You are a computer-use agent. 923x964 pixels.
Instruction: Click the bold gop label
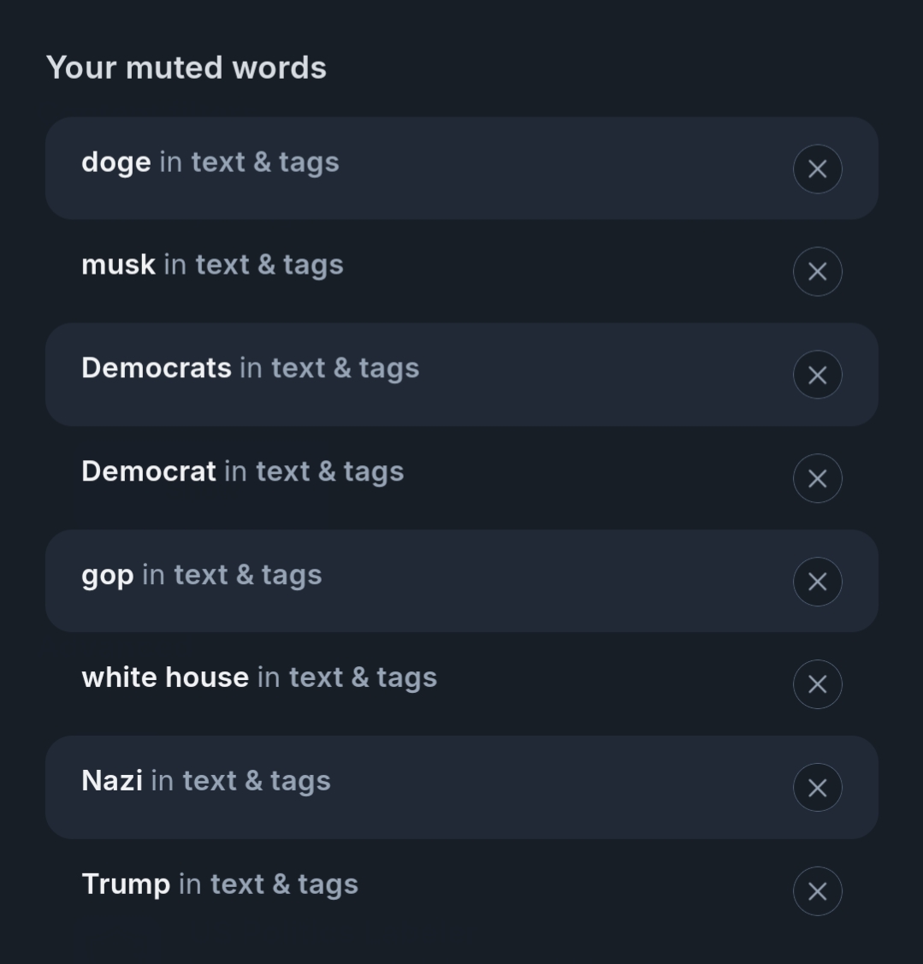pyautogui.click(x=107, y=576)
